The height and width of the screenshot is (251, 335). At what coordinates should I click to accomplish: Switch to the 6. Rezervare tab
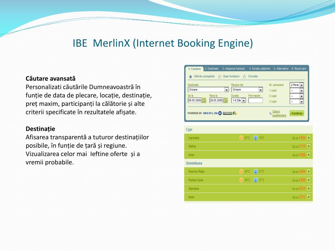[x=299, y=69]
